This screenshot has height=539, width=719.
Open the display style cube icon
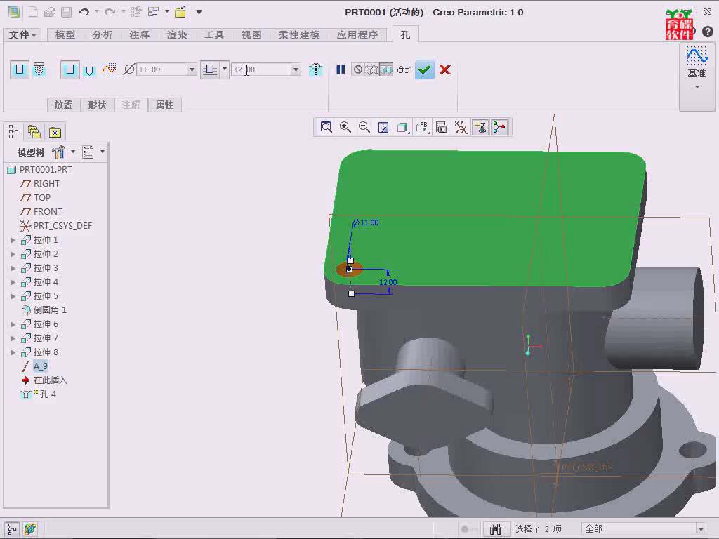tap(402, 127)
